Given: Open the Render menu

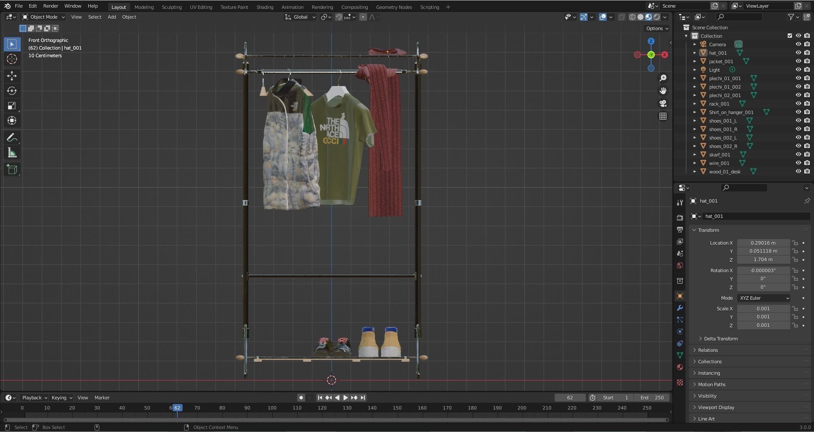Looking at the screenshot, I should [50, 6].
